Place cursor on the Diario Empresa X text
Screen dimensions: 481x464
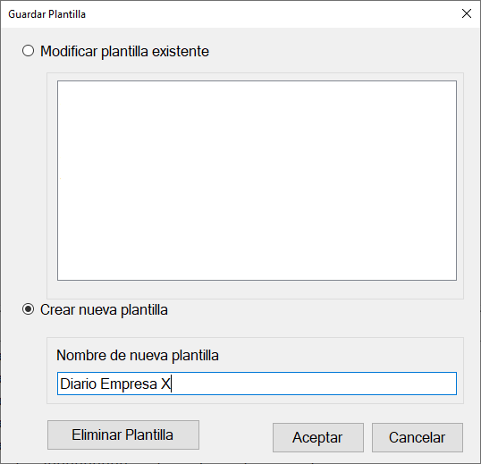point(115,384)
